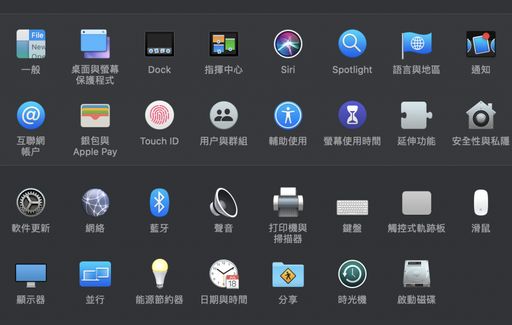
Task: Open 顯示器 (Displays) monitor icon
Action: (31, 275)
